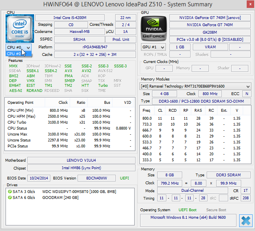Click the Clock column header in CPU table
This screenshot has height=231, width=255.
coord(57,103)
